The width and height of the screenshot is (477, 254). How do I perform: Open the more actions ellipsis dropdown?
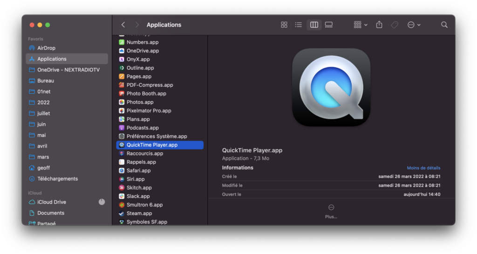(414, 25)
